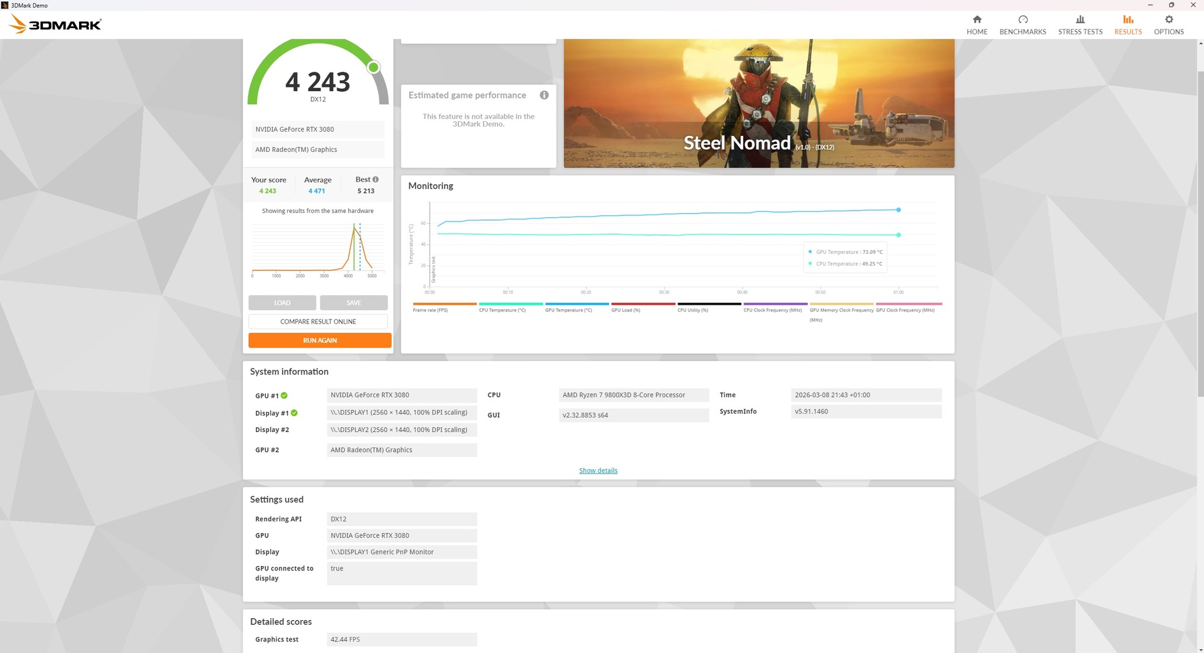The image size is (1204, 653).
Task: Click the green check icon beside Display #1
Action: [294, 413]
